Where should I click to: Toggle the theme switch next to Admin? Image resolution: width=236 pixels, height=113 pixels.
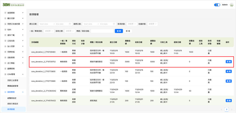point(217,5)
